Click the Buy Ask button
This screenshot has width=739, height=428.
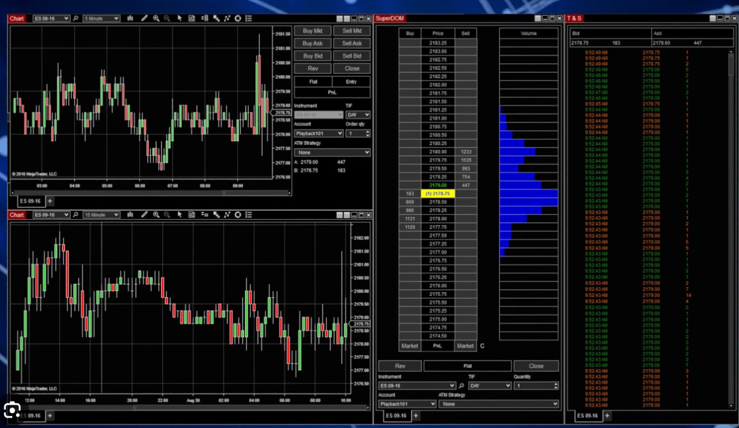[313, 44]
